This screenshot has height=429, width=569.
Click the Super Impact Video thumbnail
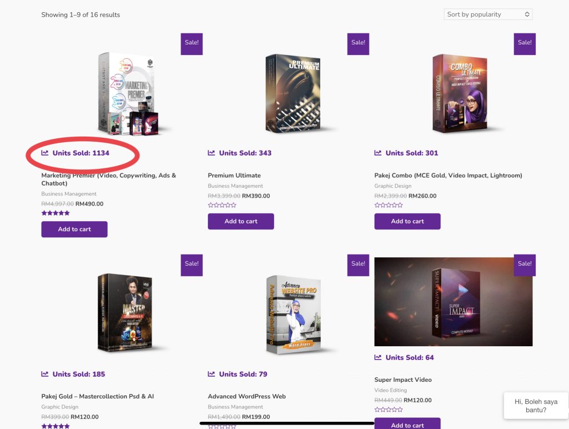point(453,302)
